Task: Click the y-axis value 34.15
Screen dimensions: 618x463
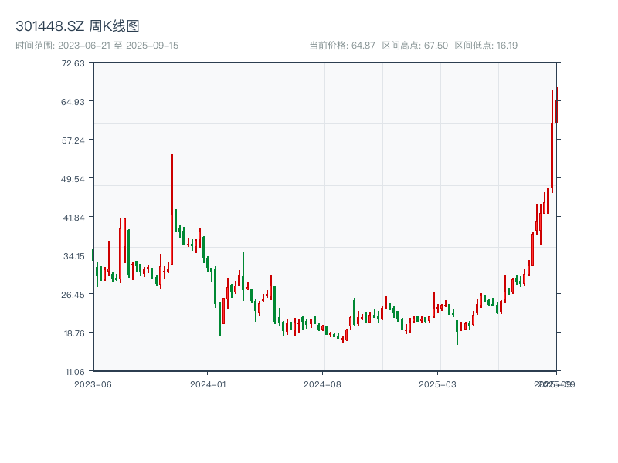Action: pyautogui.click(x=73, y=256)
